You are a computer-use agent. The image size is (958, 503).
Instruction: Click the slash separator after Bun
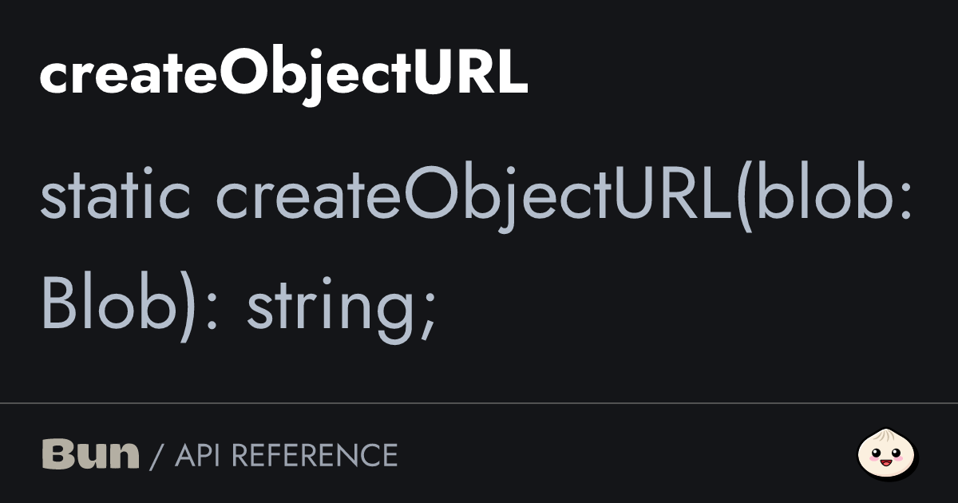pyautogui.click(x=156, y=456)
